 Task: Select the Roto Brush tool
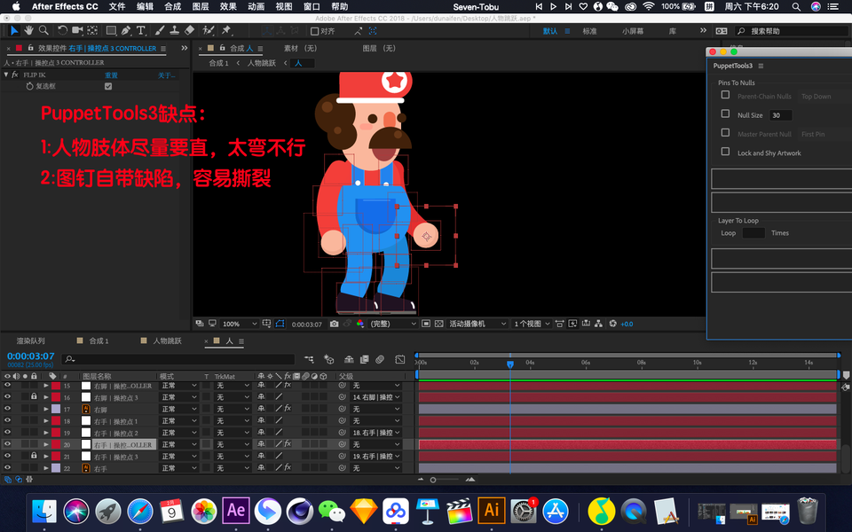coord(208,30)
